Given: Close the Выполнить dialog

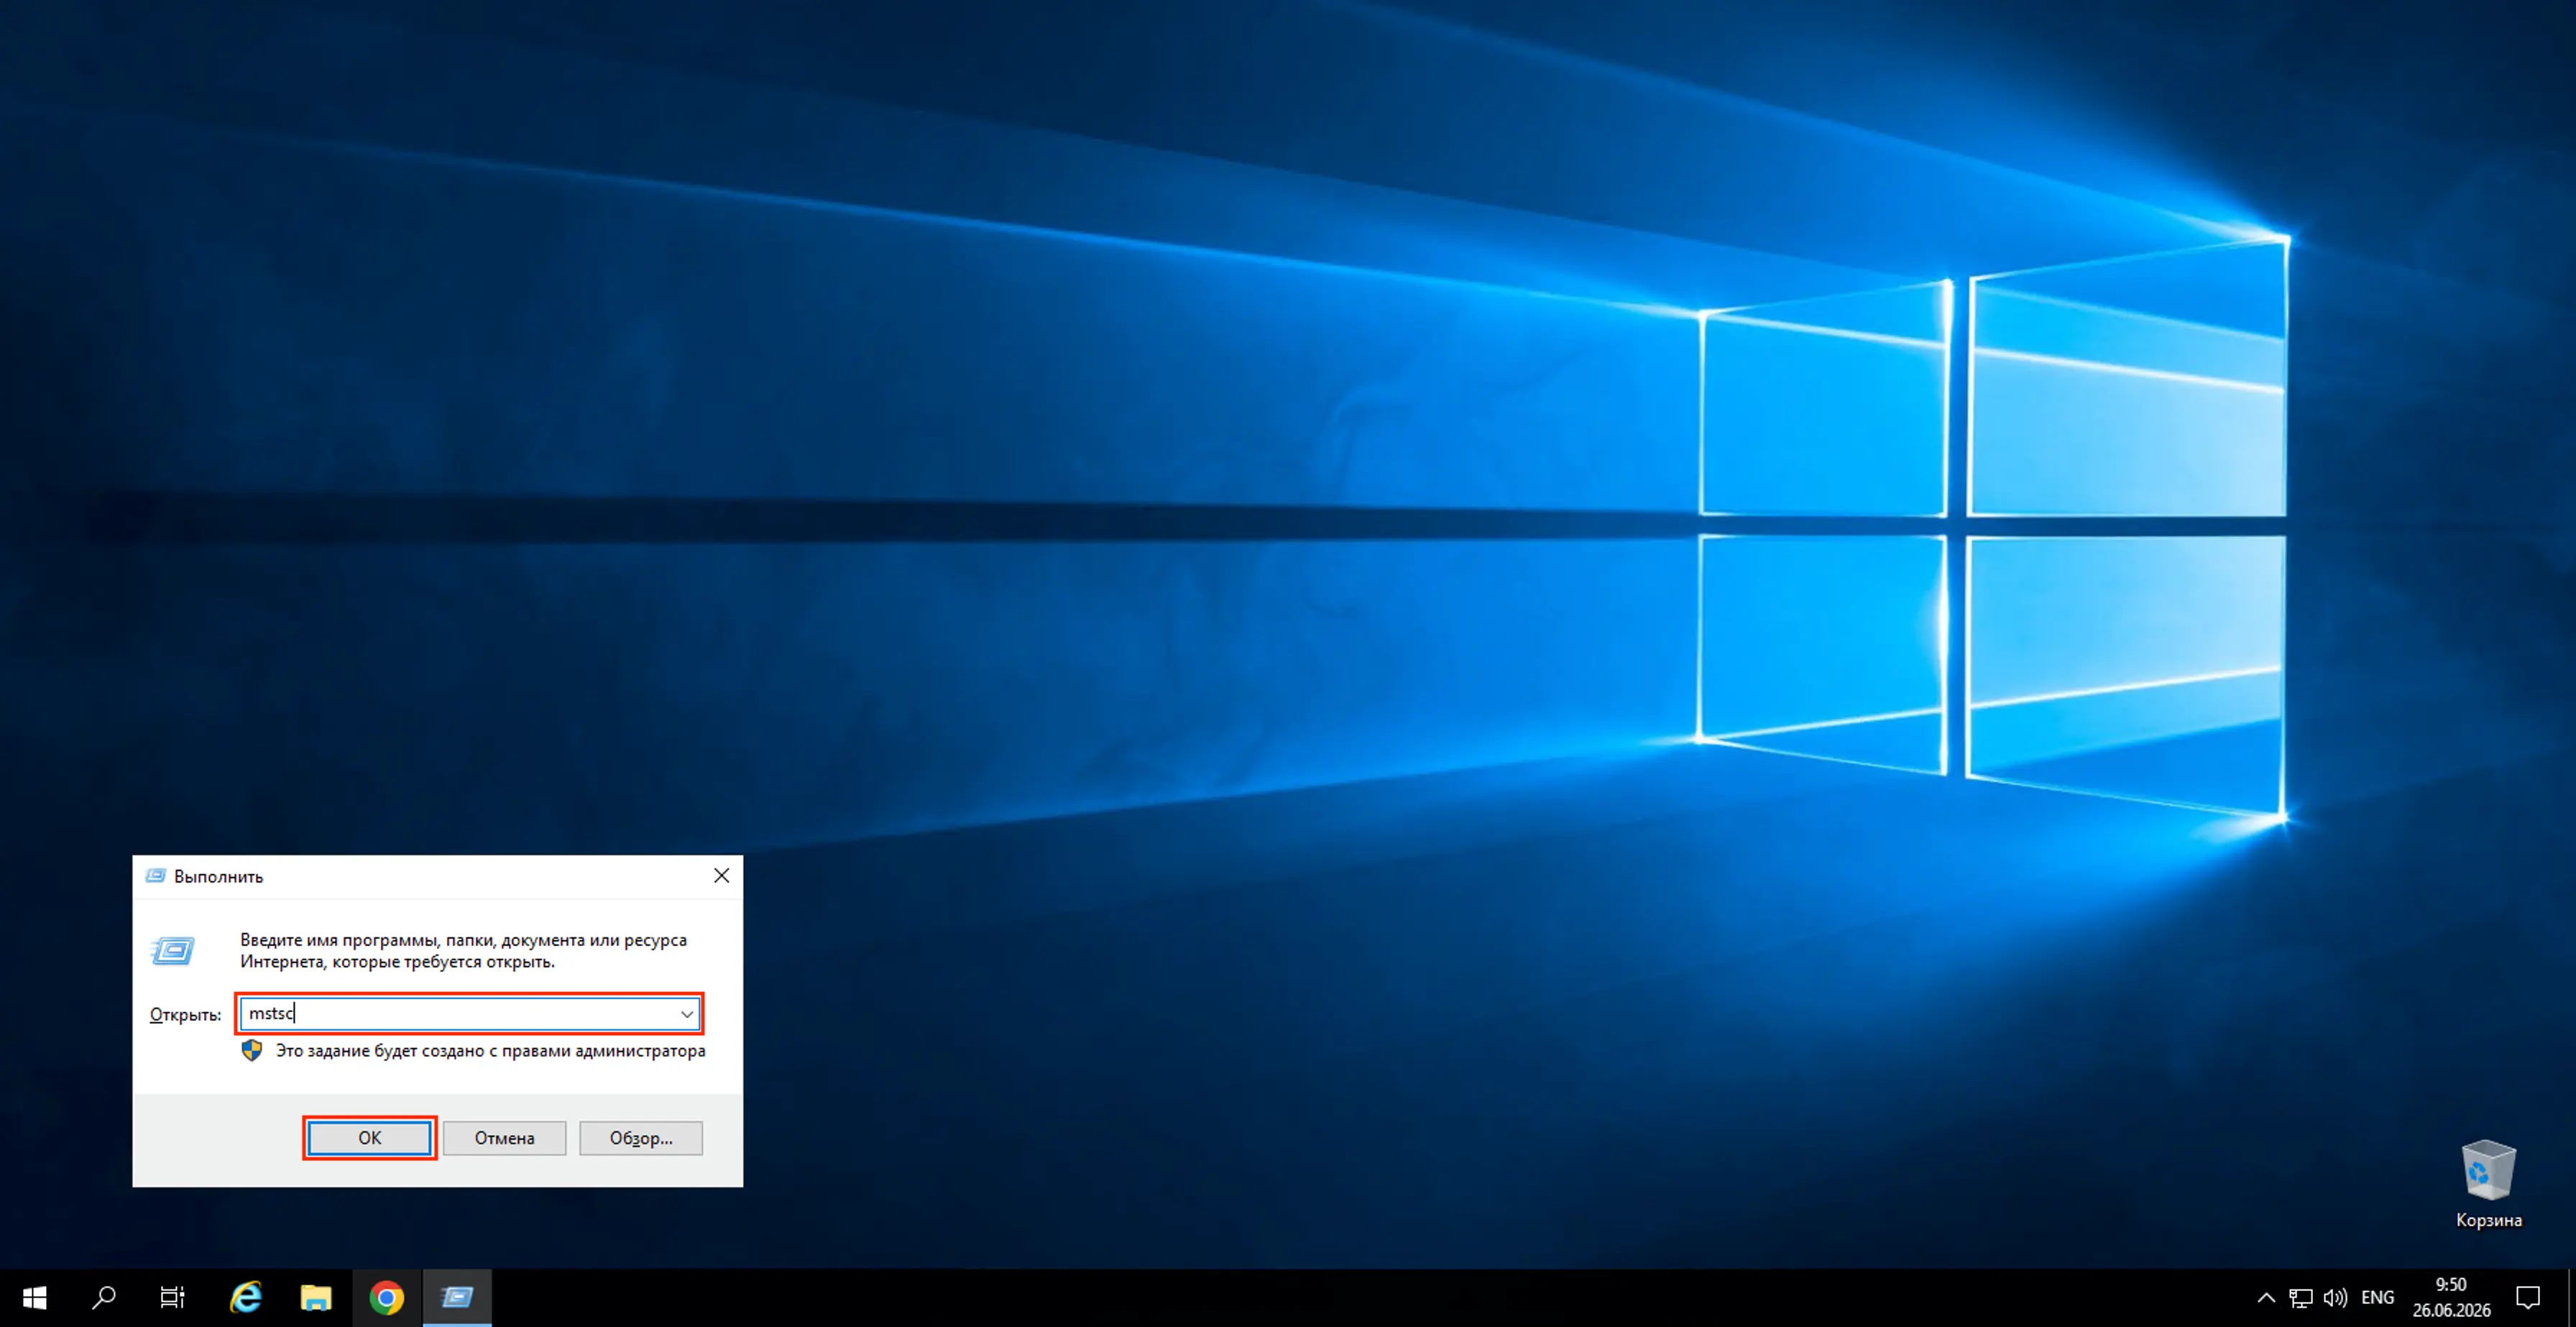Looking at the screenshot, I should tap(721, 876).
